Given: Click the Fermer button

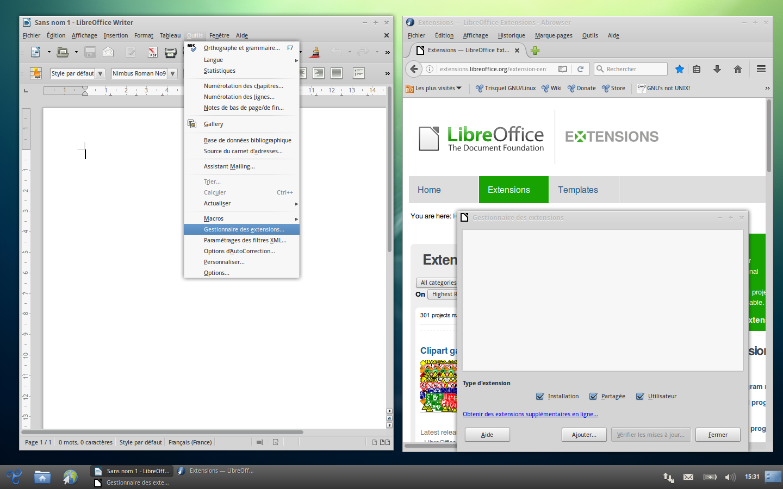Looking at the screenshot, I should 718,435.
